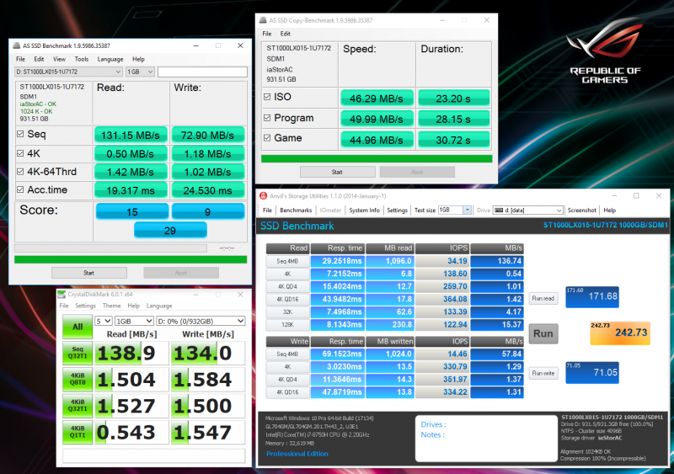Click the ISO speed value 46.29 MB/s
The image size is (674, 474).
(377, 99)
